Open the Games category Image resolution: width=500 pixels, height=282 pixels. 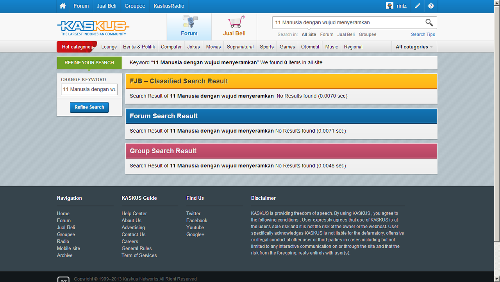point(287,47)
